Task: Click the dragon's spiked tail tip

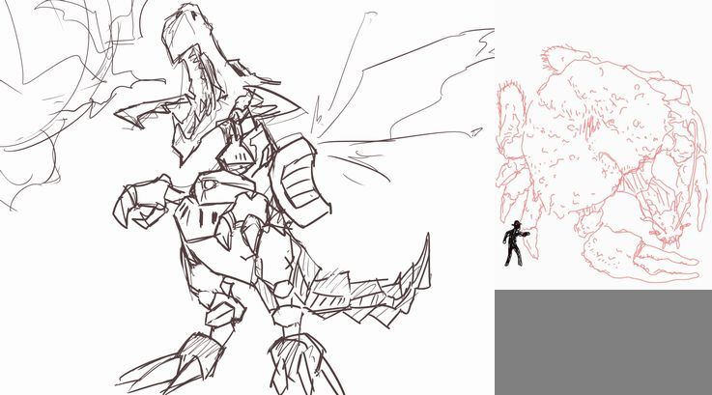Action: [x=420, y=261]
